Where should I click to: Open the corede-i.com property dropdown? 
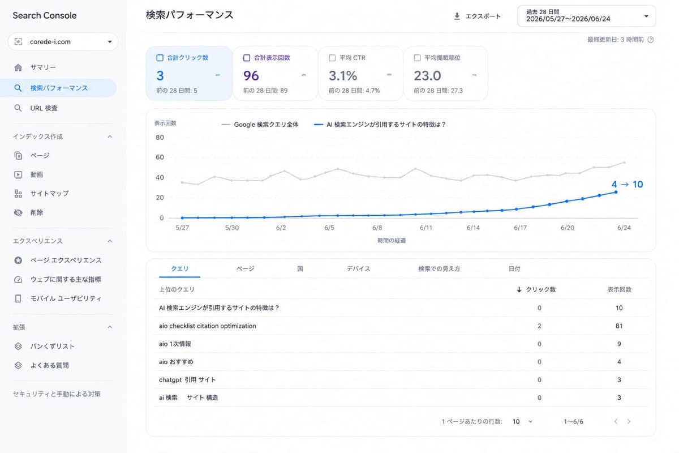tap(63, 41)
